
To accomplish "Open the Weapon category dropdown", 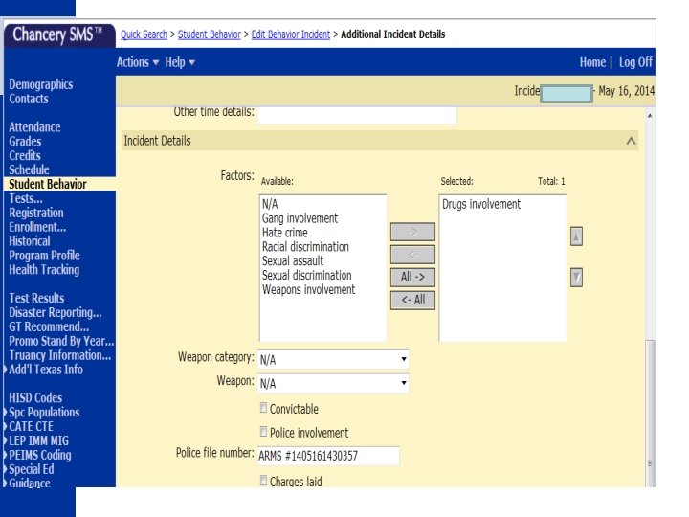I will click(x=333, y=360).
